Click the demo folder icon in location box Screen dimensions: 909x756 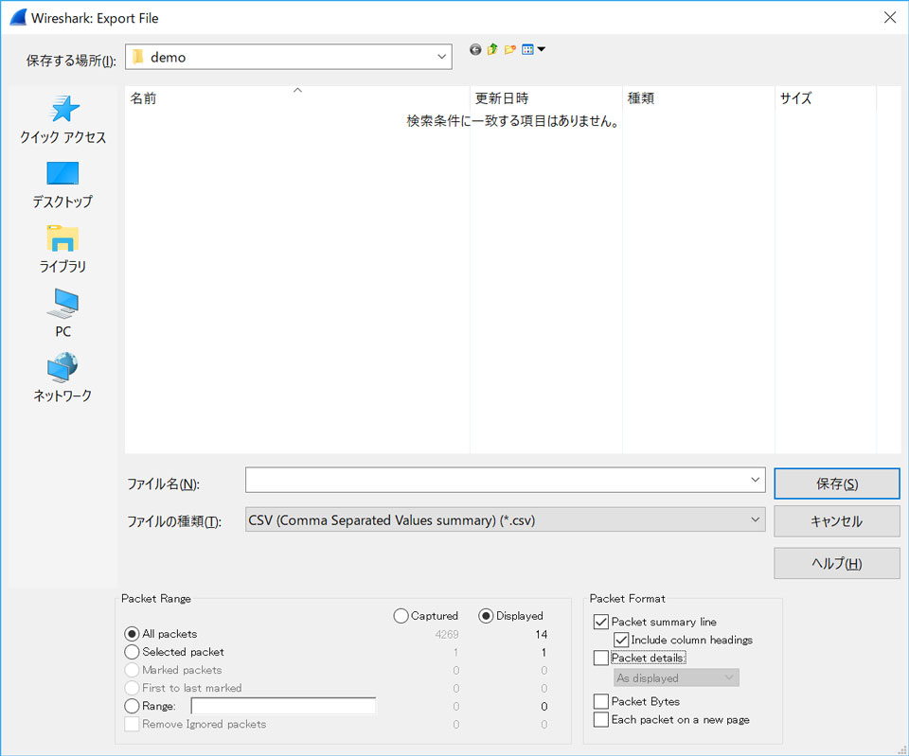[138, 57]
